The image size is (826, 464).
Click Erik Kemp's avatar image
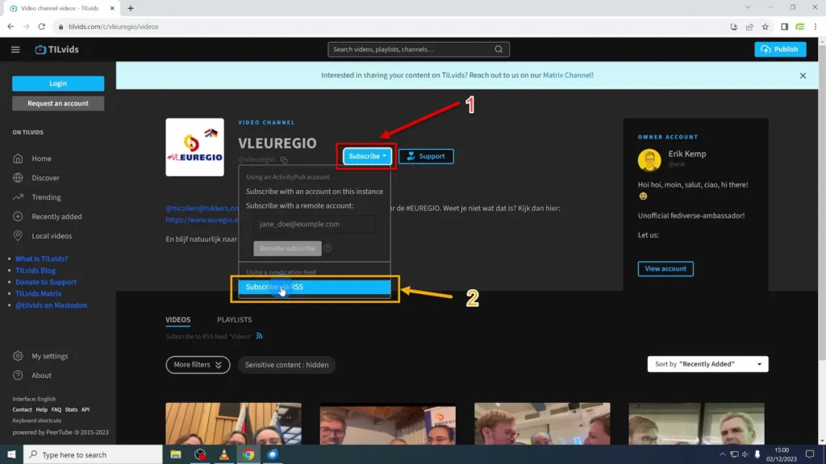pos(649,159)
